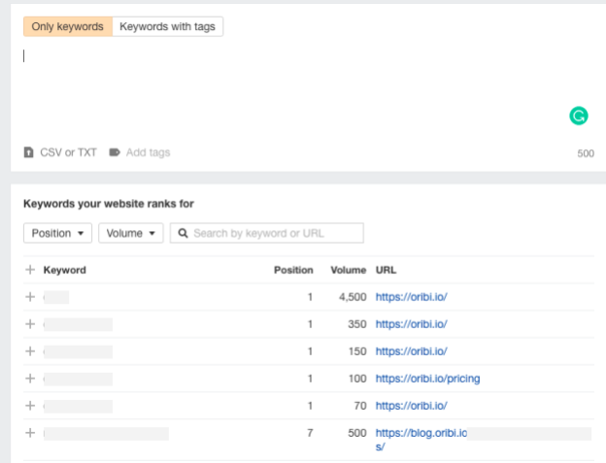
Task: Select the Only keywords tab
Action: click(68, 26)
